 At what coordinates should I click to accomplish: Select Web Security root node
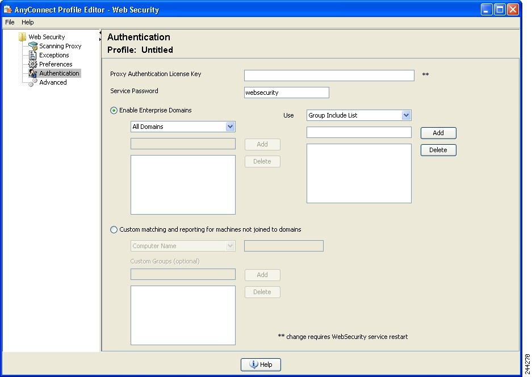[x=47, y=37]
